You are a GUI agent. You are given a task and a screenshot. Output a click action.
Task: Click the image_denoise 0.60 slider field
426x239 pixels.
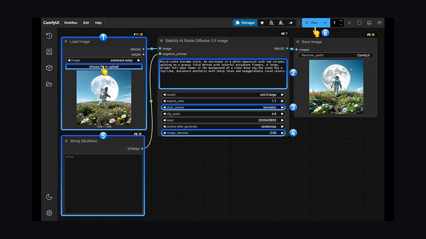coord(223,133)
